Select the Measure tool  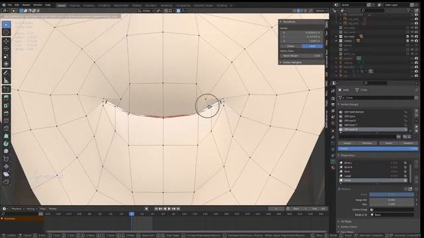(x=6, y=80)
